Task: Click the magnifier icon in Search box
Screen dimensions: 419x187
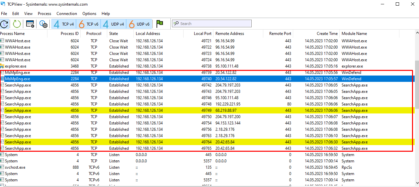Action: pyautogui.click(x=176, y=24)
